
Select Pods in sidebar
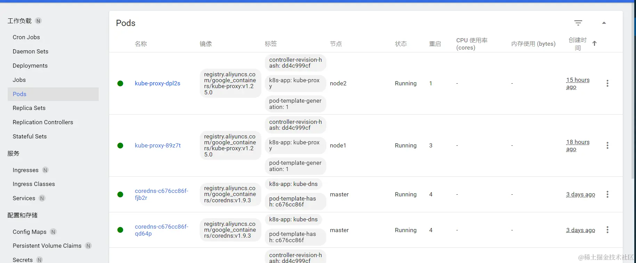click(53, 94)
